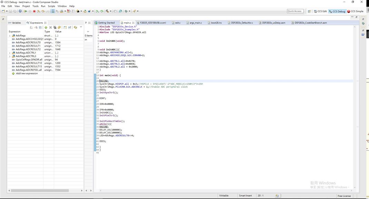Viewport: 369px width, 199px height.
Task: Expand the AdcRegs.ADCTRL1 union row
Action: [10, 53]
